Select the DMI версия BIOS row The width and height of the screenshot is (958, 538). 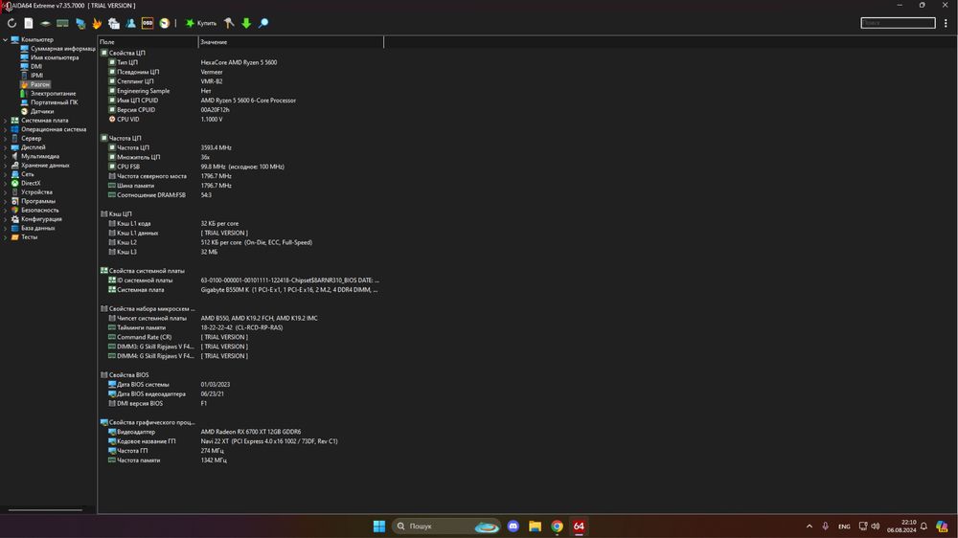pyautogui.click(x=239, y=404)
